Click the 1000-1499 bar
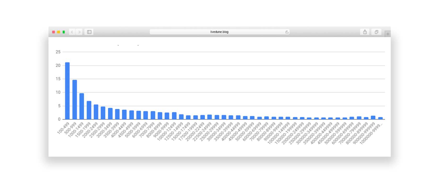 tap(82, 106)
